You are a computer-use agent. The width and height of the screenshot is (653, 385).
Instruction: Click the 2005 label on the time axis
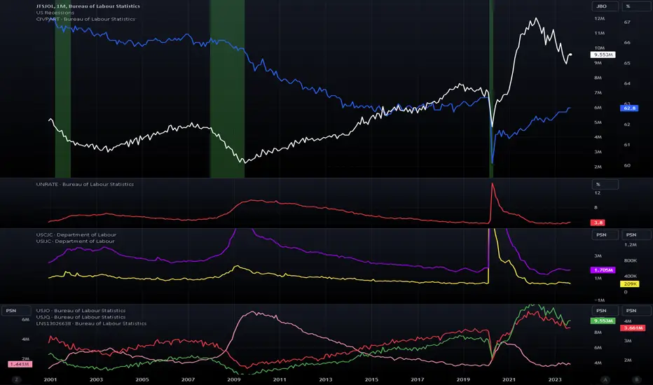pos(142,379)
